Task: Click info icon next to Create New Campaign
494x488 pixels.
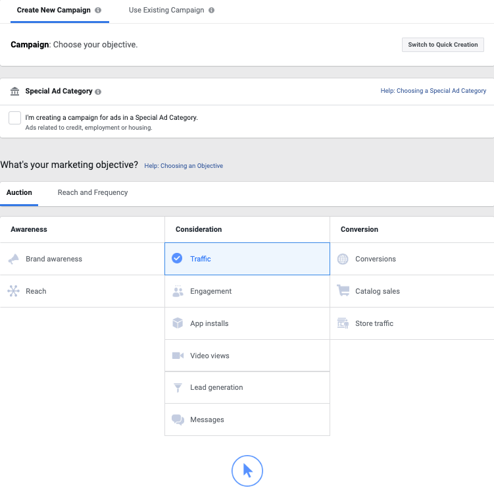Action: point(98,11)
